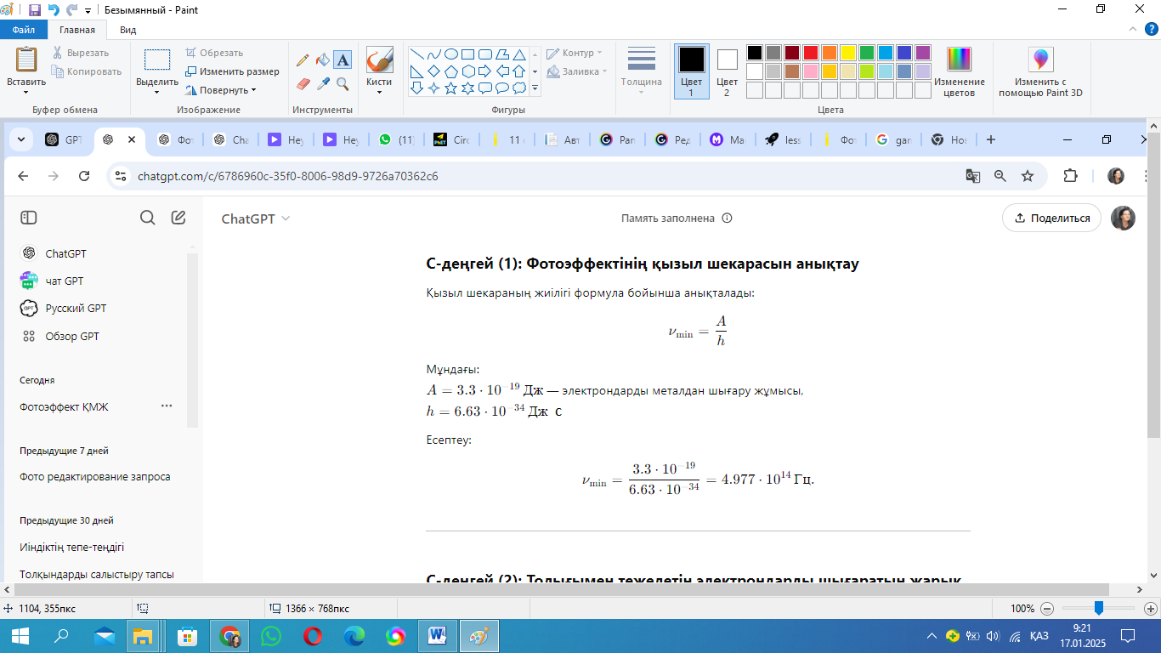Click the Share button in ChatGPT
1161x653 pixels.
(x=1051, y=218)
